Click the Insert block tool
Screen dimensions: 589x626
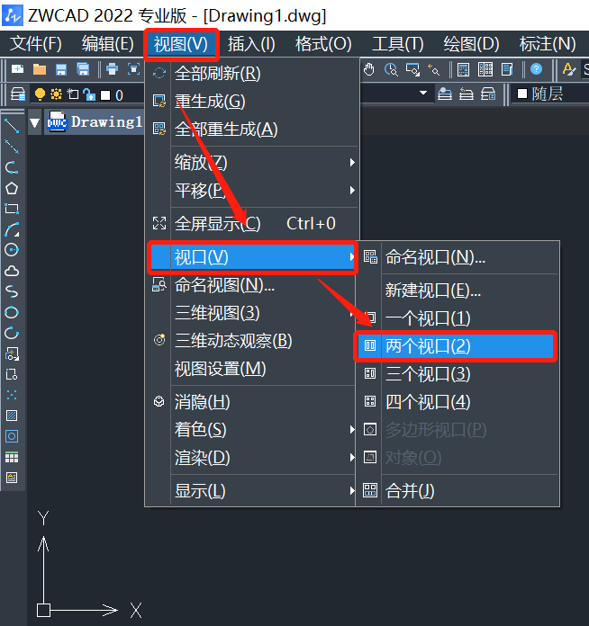coord(12,353)
